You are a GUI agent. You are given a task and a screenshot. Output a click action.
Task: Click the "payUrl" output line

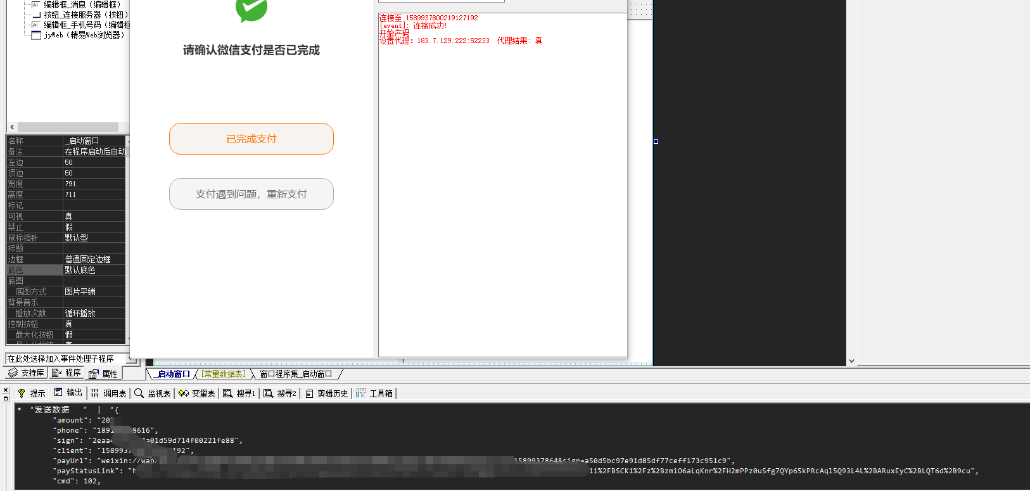click(x=394, y=461)
